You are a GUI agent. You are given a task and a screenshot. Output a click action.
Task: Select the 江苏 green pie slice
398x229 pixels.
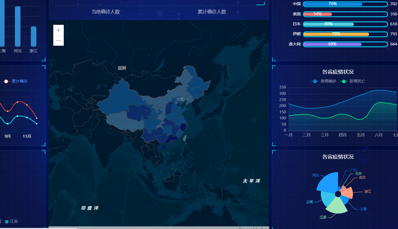tap(337, 207)
